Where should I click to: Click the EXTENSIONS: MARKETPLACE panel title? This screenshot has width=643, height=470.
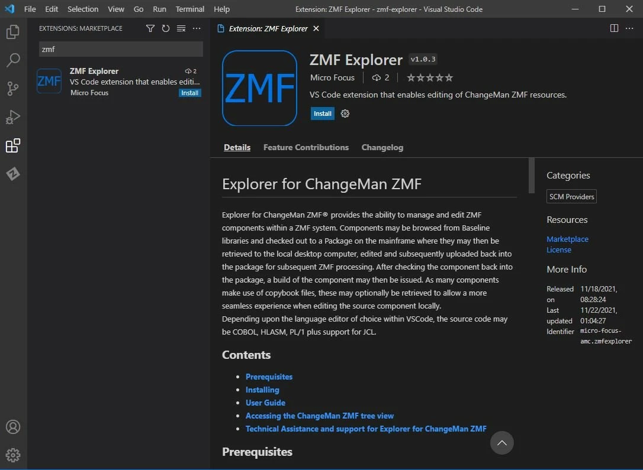(81, 28)
